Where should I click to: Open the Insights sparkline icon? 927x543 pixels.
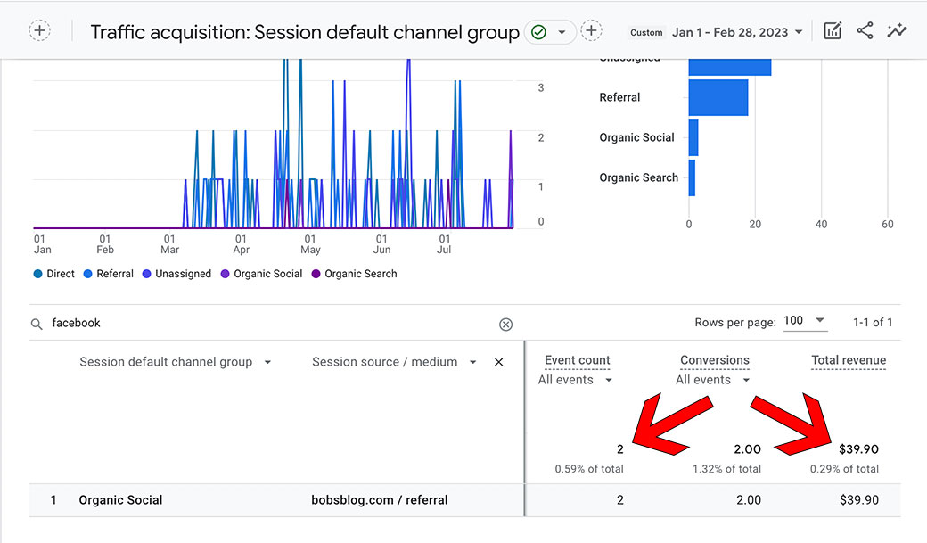[x=897, y=30]
